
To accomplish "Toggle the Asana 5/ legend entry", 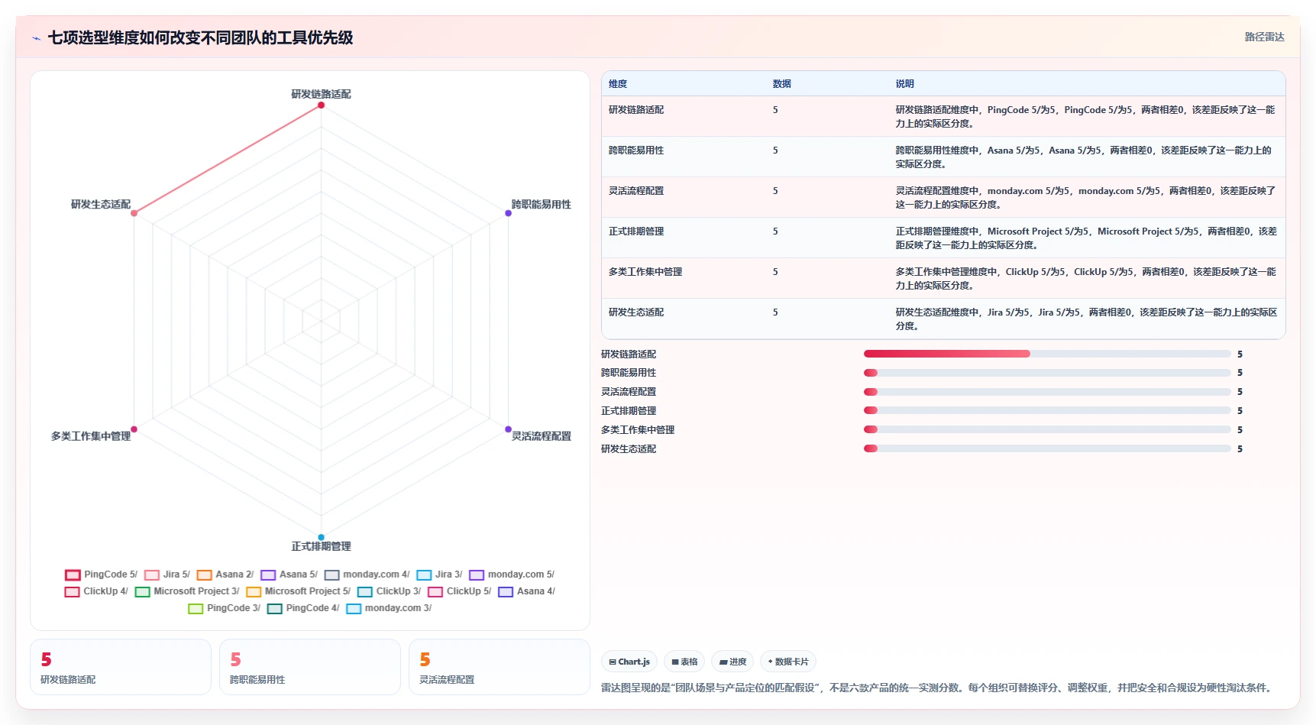I will coord(289,574).
